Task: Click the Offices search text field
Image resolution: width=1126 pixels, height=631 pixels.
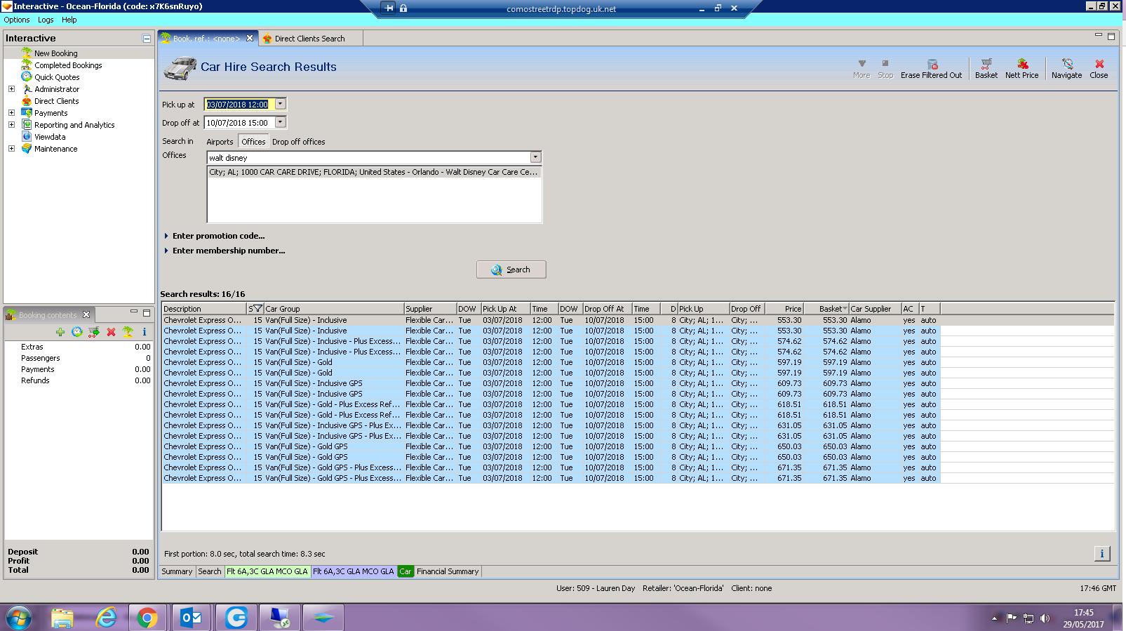Action: click(x=368, y=157)
